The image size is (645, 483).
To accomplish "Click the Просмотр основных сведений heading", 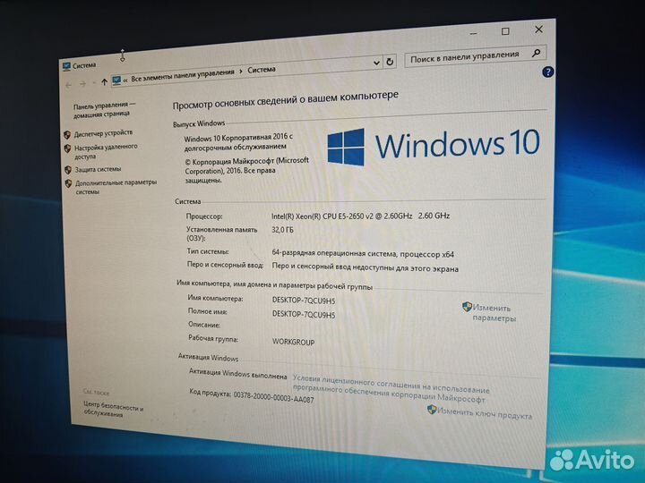I will coord(286,100).
